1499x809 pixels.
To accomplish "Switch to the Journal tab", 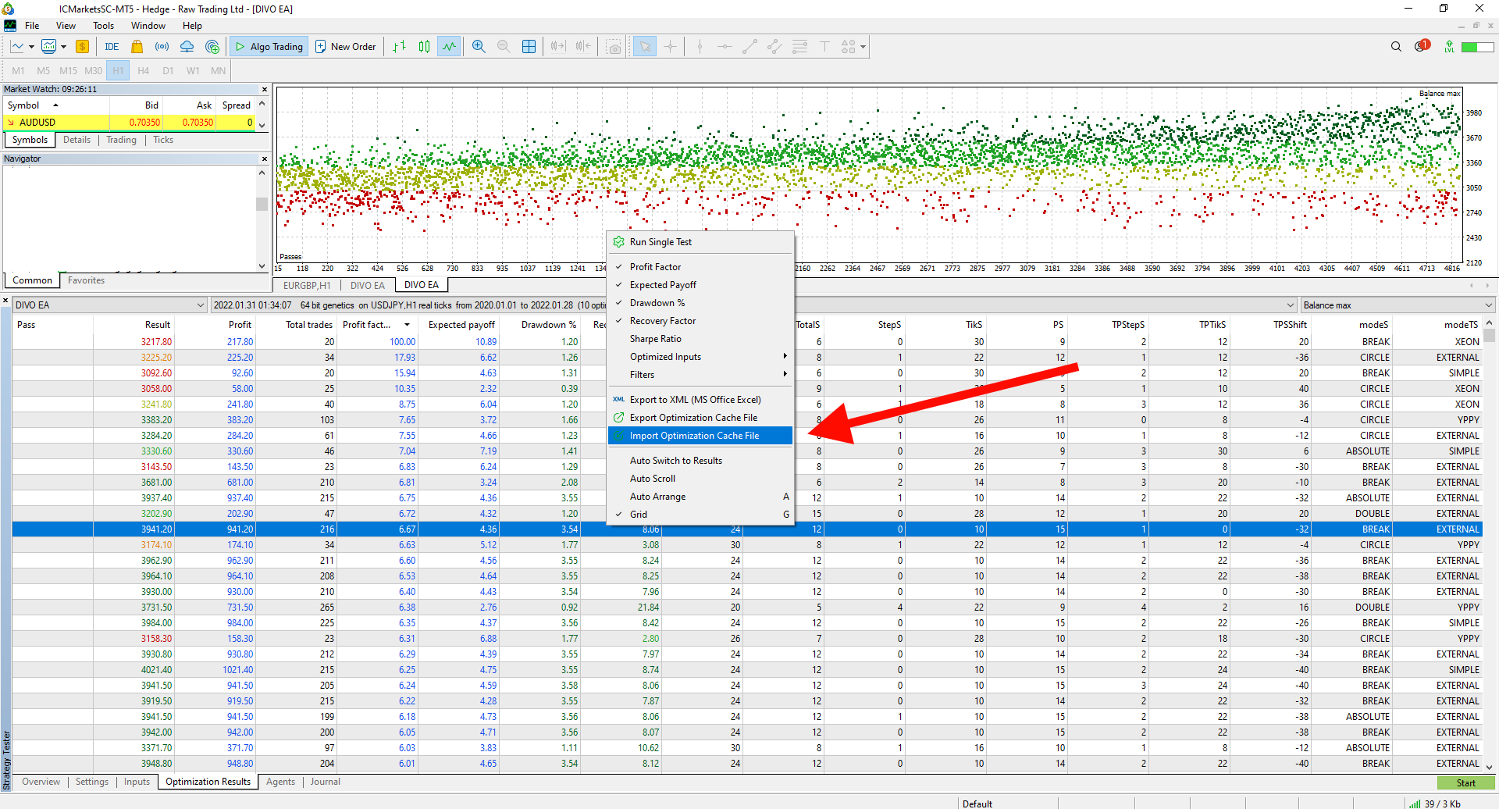I will 325,782.
